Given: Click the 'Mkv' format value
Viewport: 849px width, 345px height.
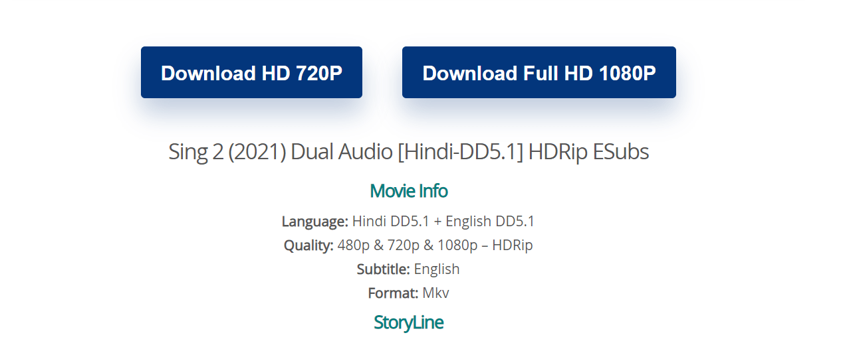Looking at the screenshot, I should (x=436, y=293).
